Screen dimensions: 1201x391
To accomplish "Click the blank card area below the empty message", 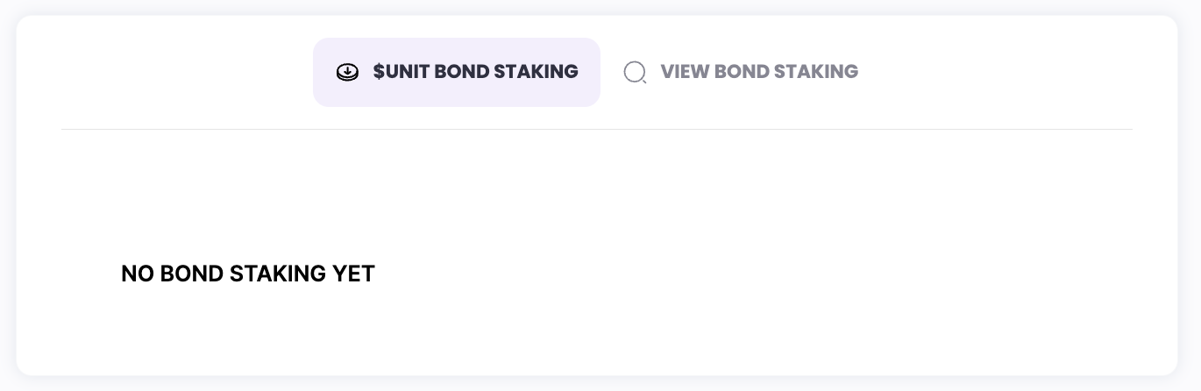I will point(596,338).
